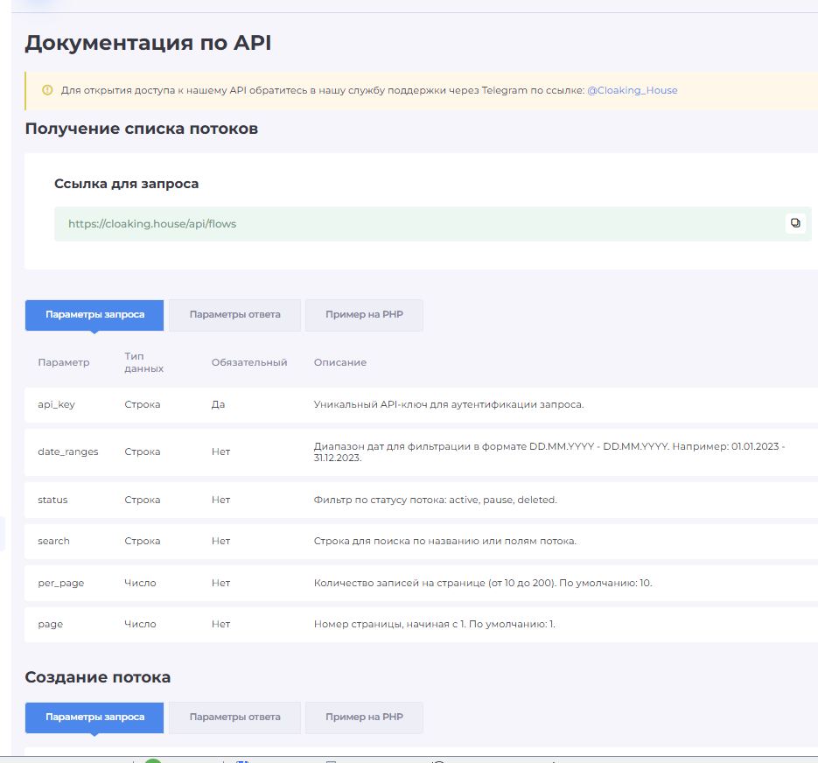Open the @Cloaking_House Telegram link
Screen dimensions: 818x763
[632, 90]
